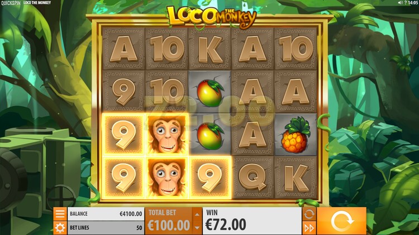This screenshot has width=419, height=235.
Task: Click the Q symbol tile
Action: [x=253, y=178]
